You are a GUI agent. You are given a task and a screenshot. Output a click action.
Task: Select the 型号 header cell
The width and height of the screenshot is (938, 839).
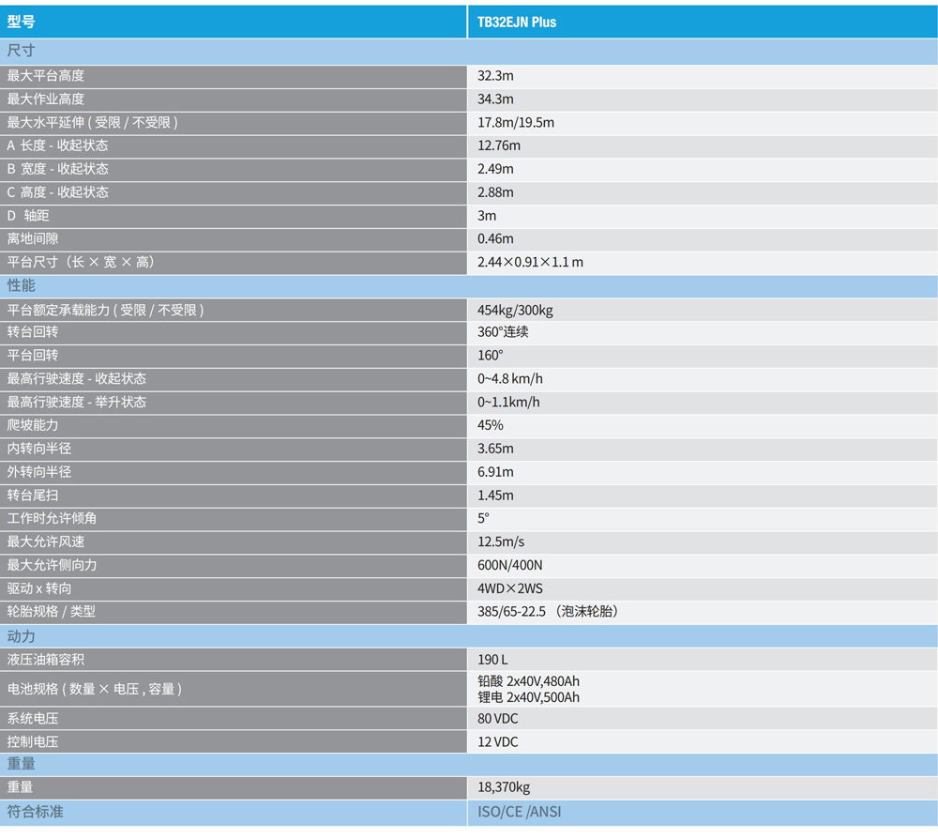click(234, 22)
